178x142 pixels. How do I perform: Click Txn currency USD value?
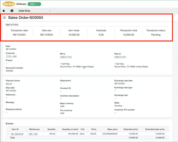point(62,113)
